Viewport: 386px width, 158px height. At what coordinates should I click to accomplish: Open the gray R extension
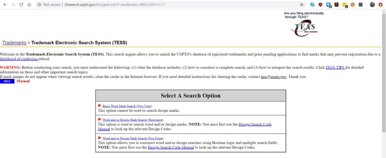(x=361, y=5)
